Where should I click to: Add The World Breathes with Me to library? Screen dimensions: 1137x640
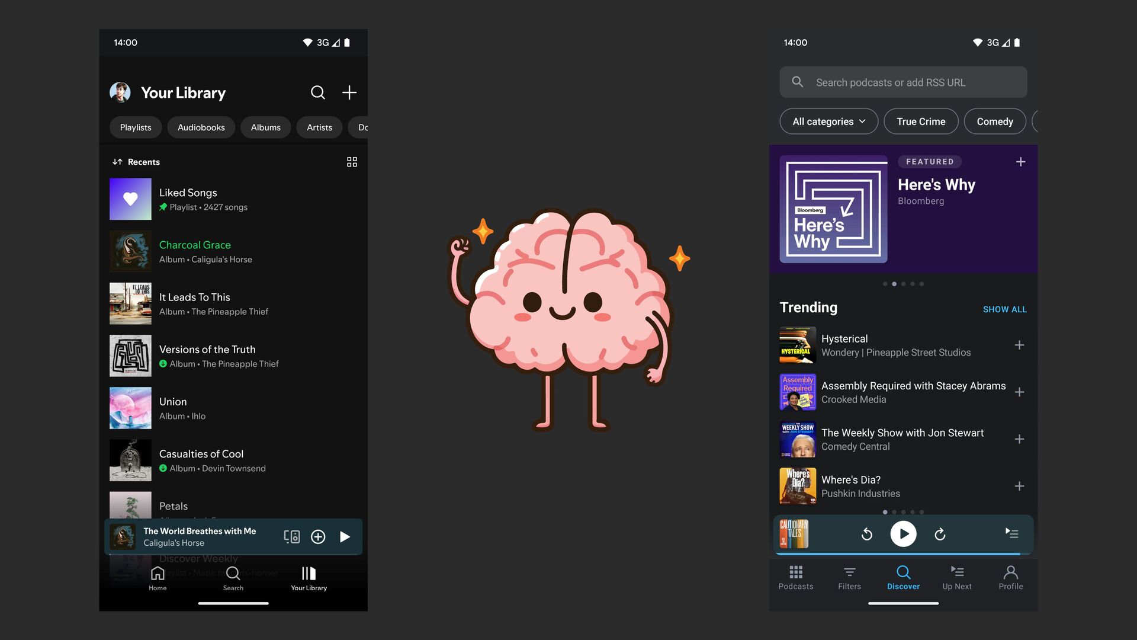pos(318,537)
